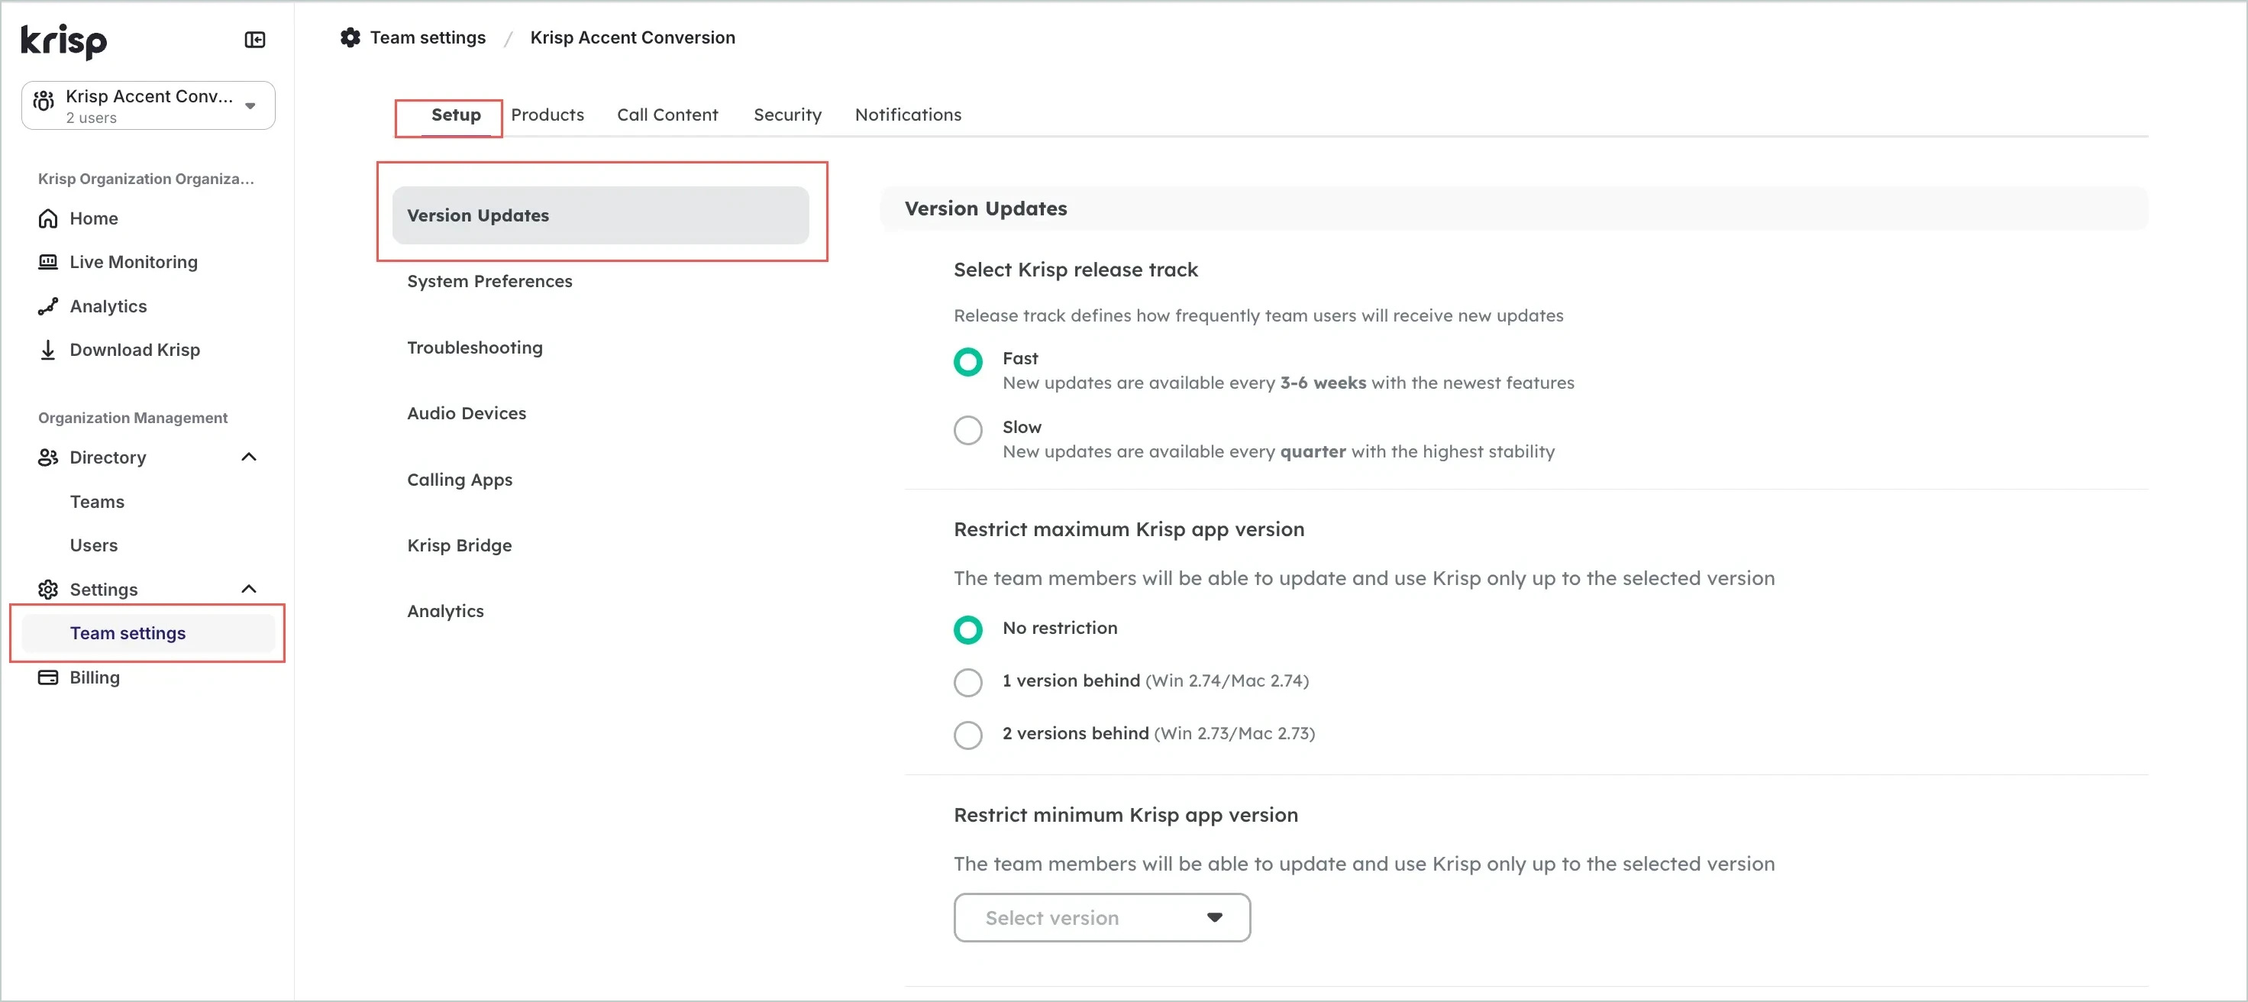The width and height of the screenshot is (2248, 1002).
Task: Collapse the Directory section chevron
Action: 249,457
